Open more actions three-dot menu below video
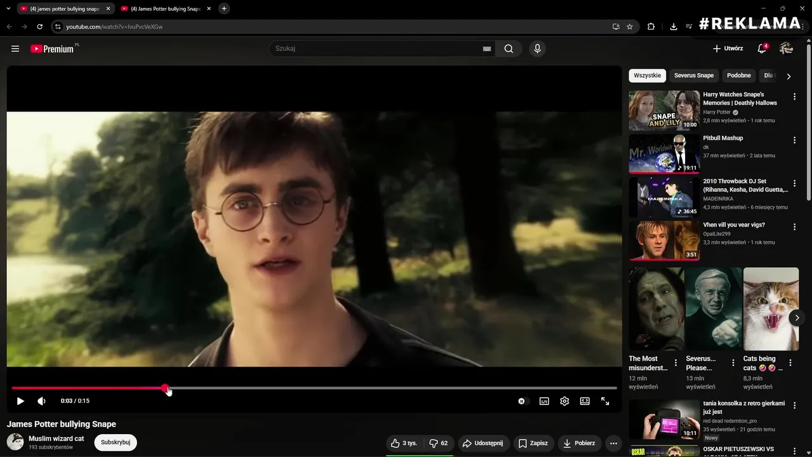Viewport: 812px width, 457px height. 613,443
